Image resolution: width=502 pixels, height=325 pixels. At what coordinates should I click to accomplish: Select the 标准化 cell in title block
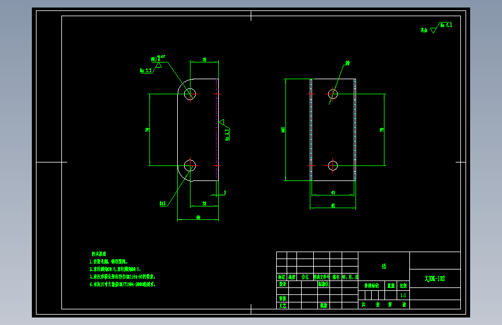click(x=323, y=284)
